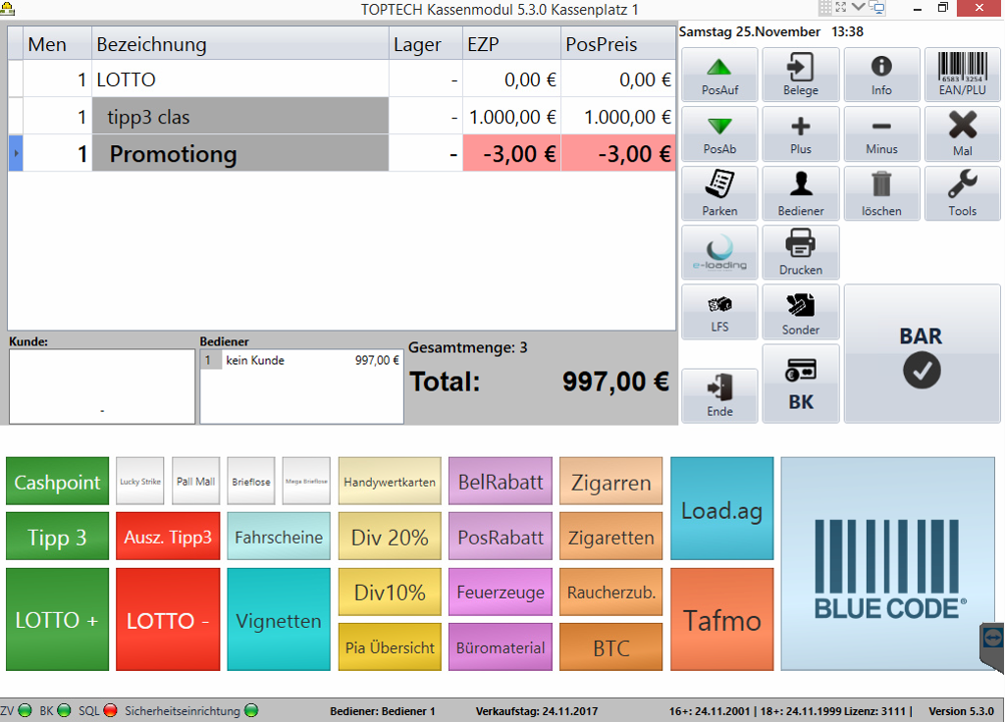The height and width of the screenshot is (722, 1005).
Task: Open the Bediener operator button
Action: point(801,193)
